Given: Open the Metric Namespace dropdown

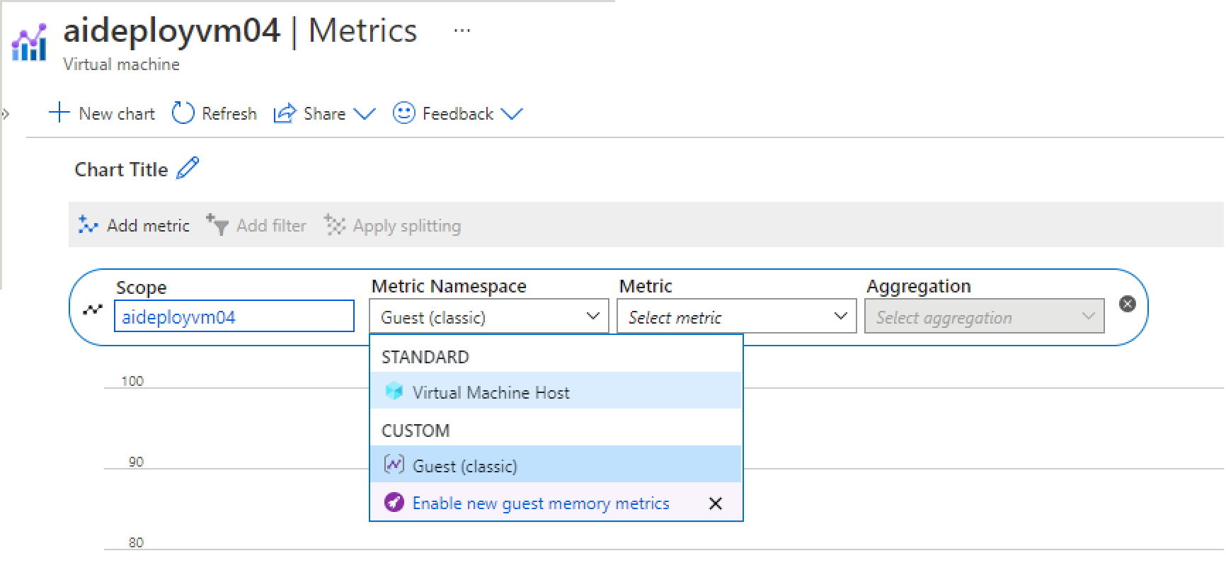Looking at the screenshot, I should tap(488, 317).
